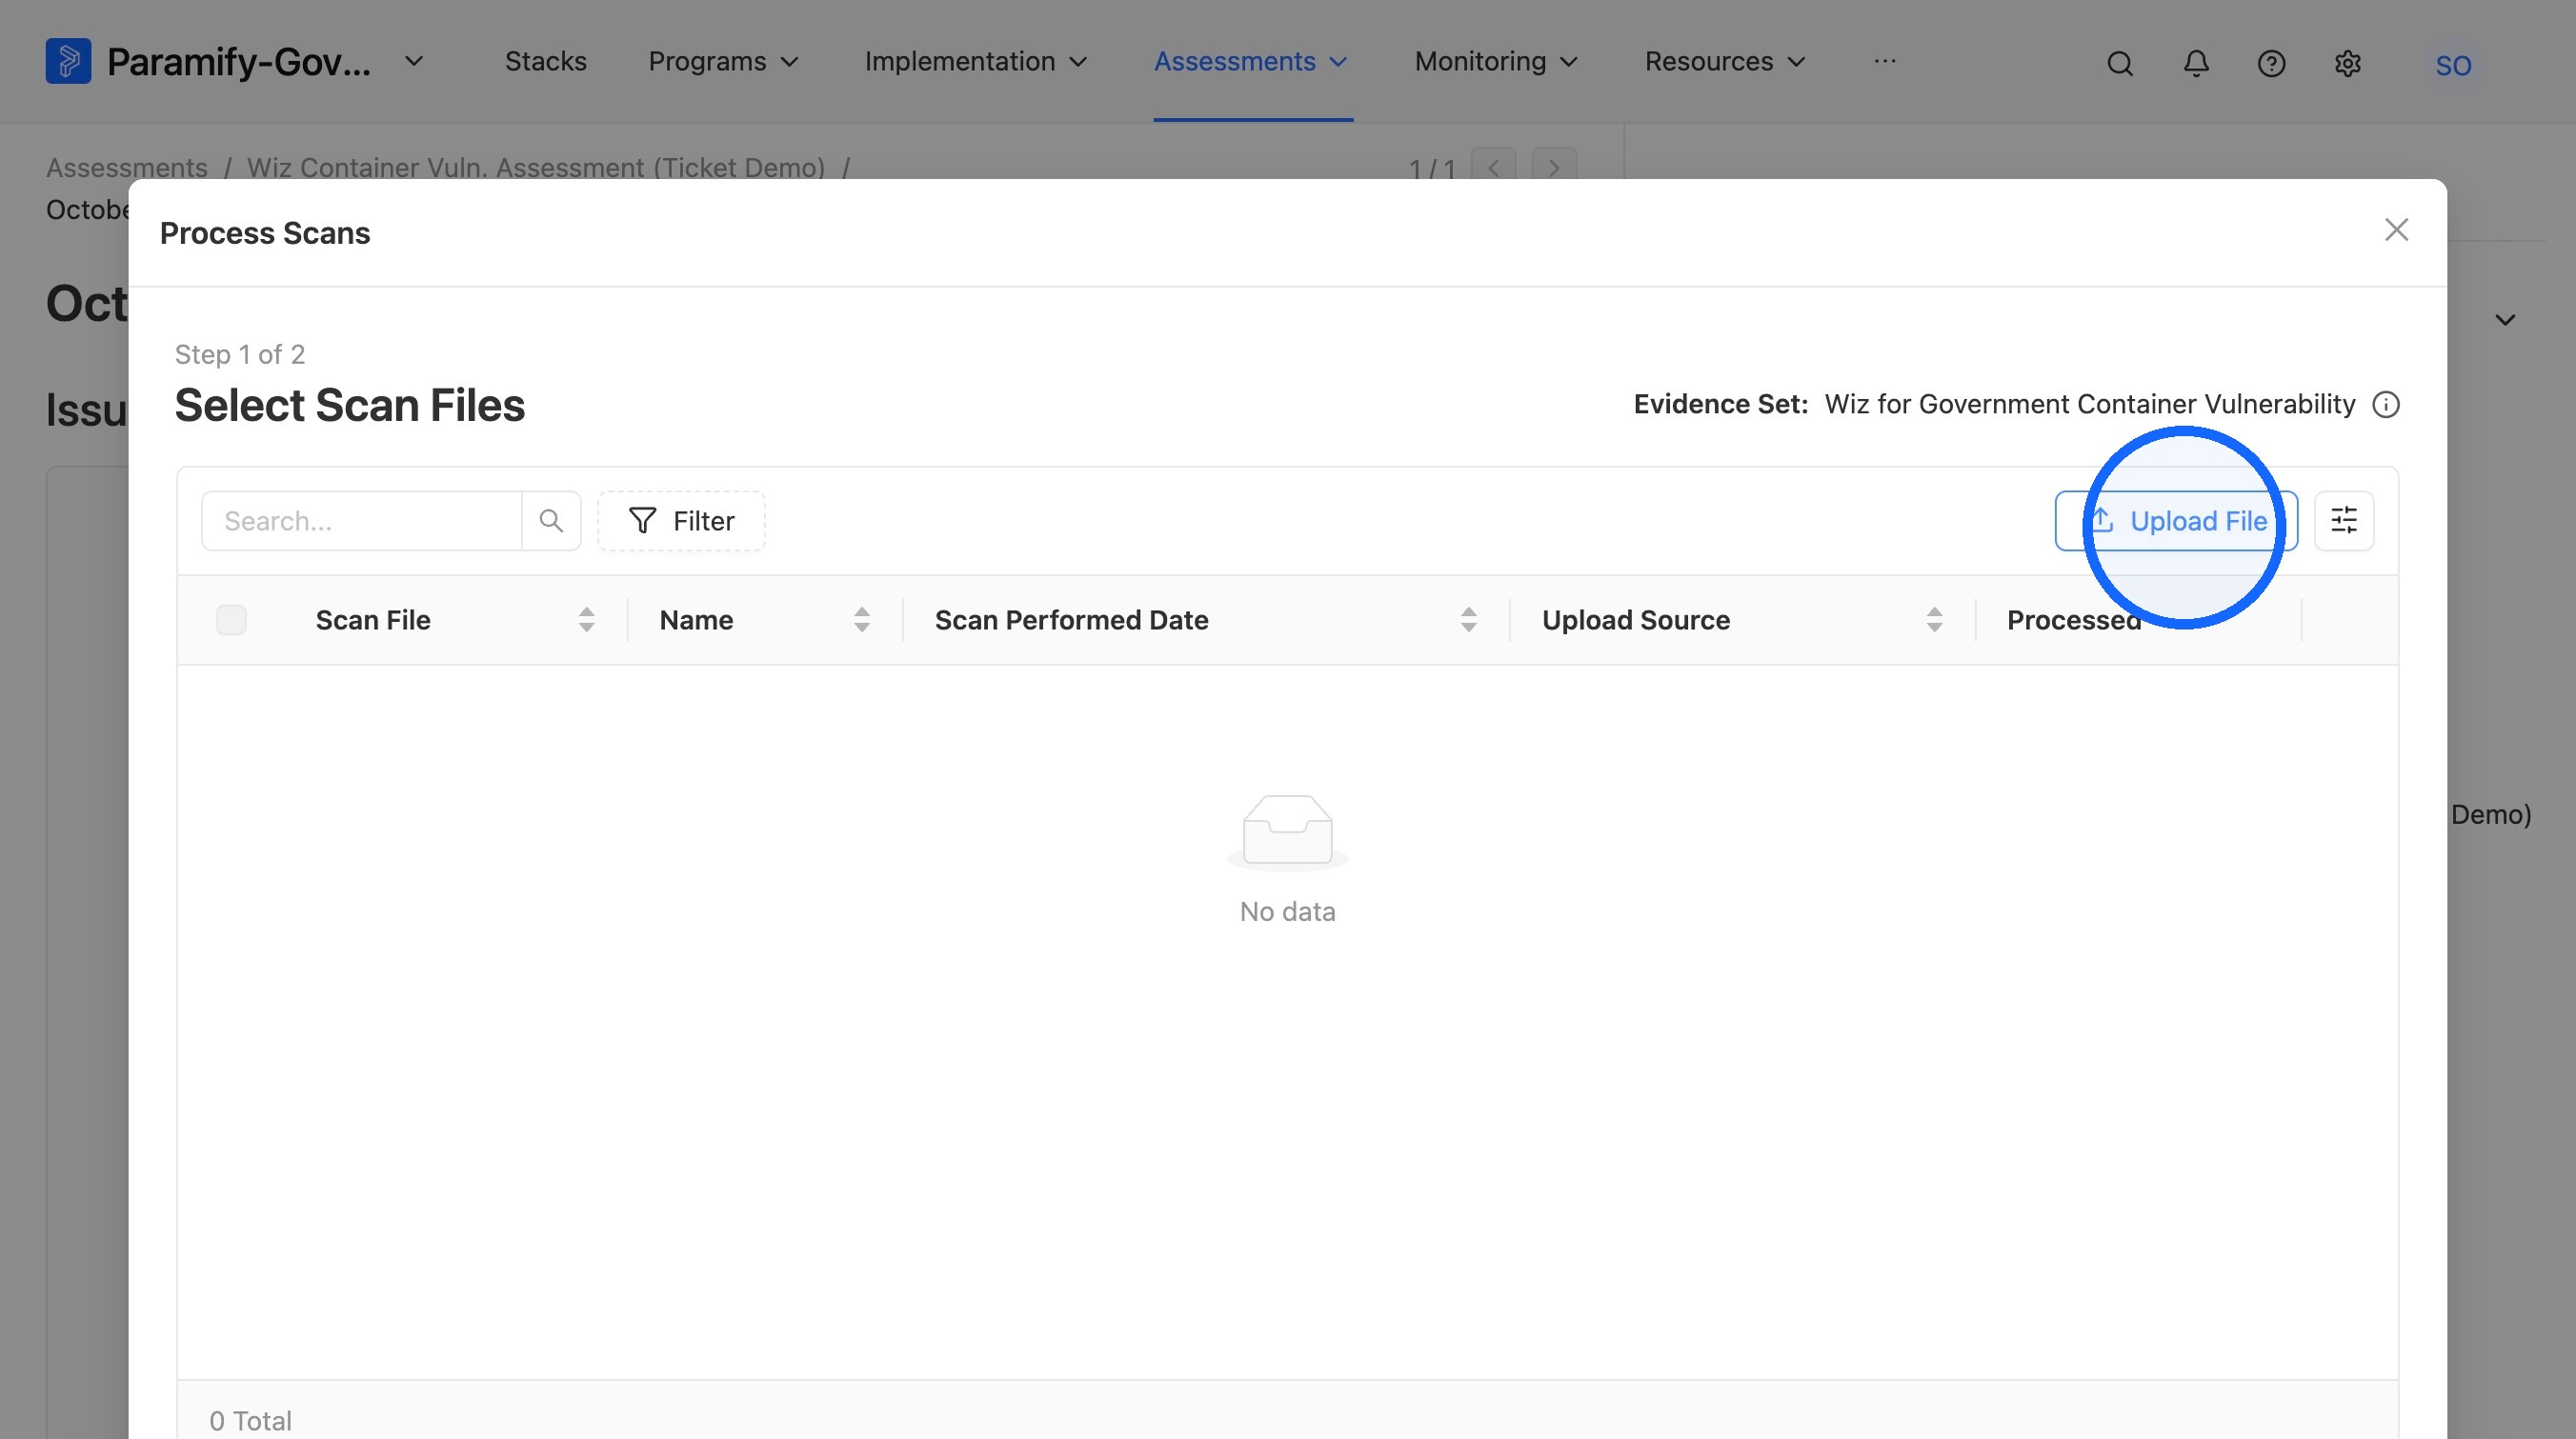Viewport: 2576px width, 1439px height.
Task: Open the Assessments menu
Action: click(x=1251, y=62)
